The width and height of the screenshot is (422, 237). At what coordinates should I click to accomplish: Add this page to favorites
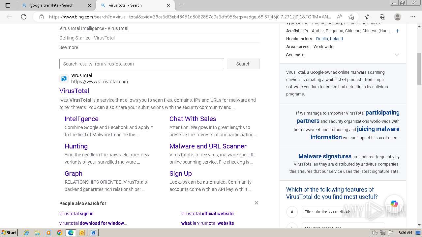click(x=351, y=17)
